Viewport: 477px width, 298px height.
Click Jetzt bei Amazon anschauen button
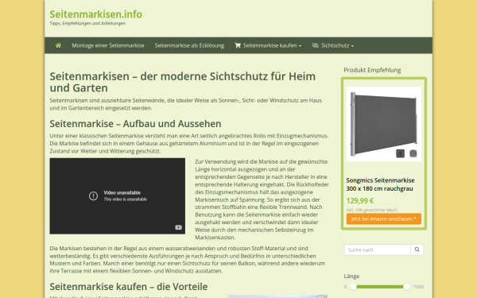(x=384, y=219)
